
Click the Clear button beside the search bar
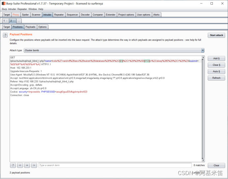pos(216,166)
